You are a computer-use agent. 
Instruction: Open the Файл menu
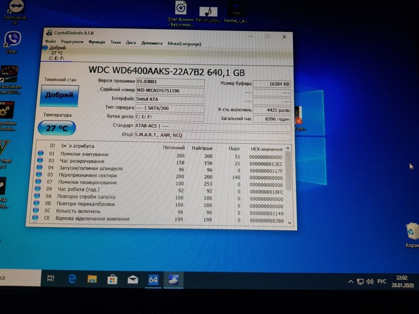click(x=50, y=41)
